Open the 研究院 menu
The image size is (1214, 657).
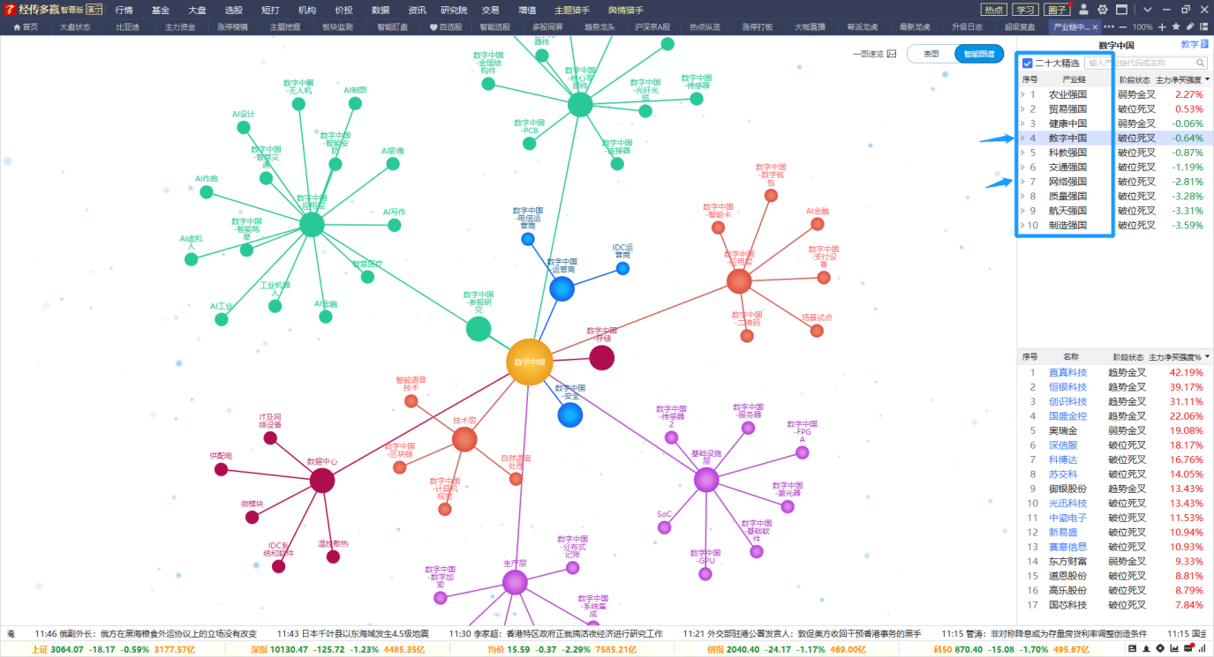pos(454,10)
